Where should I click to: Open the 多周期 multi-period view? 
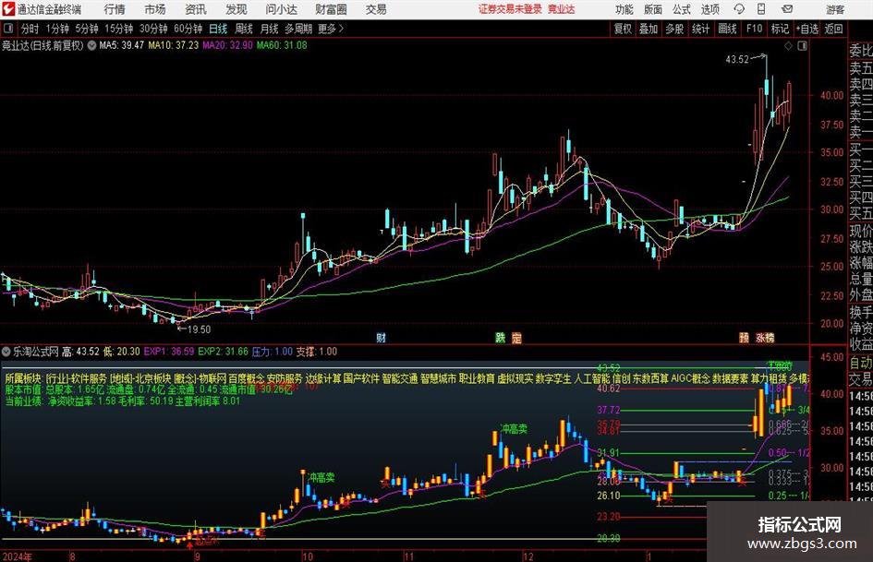click(x=297, y=29)
